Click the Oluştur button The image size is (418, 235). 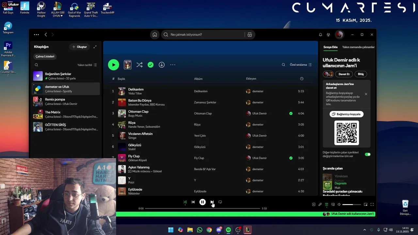(x=80, y=47)
